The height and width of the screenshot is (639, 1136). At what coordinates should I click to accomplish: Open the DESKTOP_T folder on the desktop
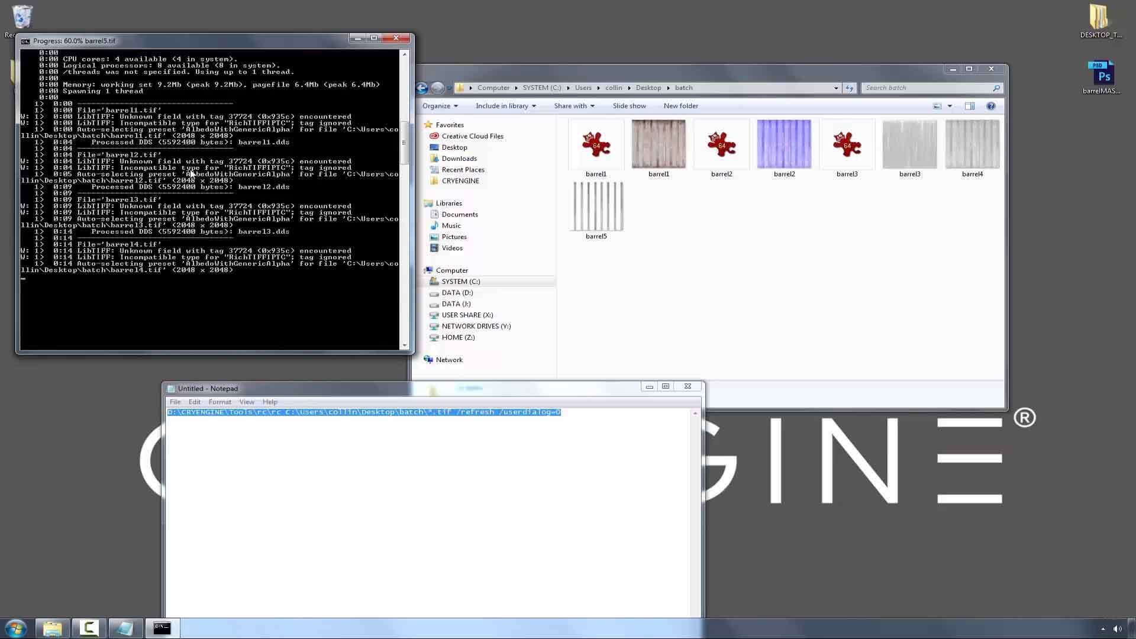1099,18
